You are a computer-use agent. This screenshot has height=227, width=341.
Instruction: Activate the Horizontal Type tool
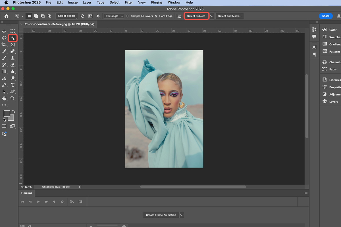pyautogui.click(x=13, y=85)
